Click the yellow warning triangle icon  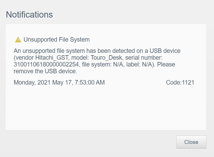click(18, 40)
